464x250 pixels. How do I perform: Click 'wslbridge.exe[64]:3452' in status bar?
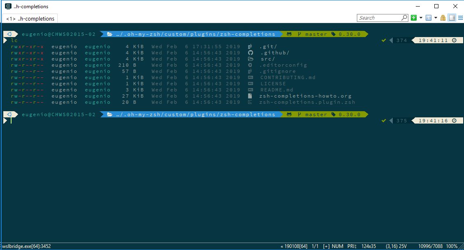26,246
